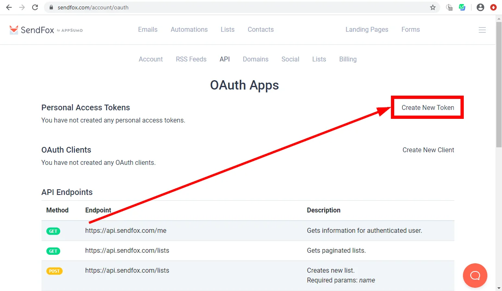Open Forms in the top navigation
Image resolution: width=502 pixels, height=291 pixels.
pos(410,29)
